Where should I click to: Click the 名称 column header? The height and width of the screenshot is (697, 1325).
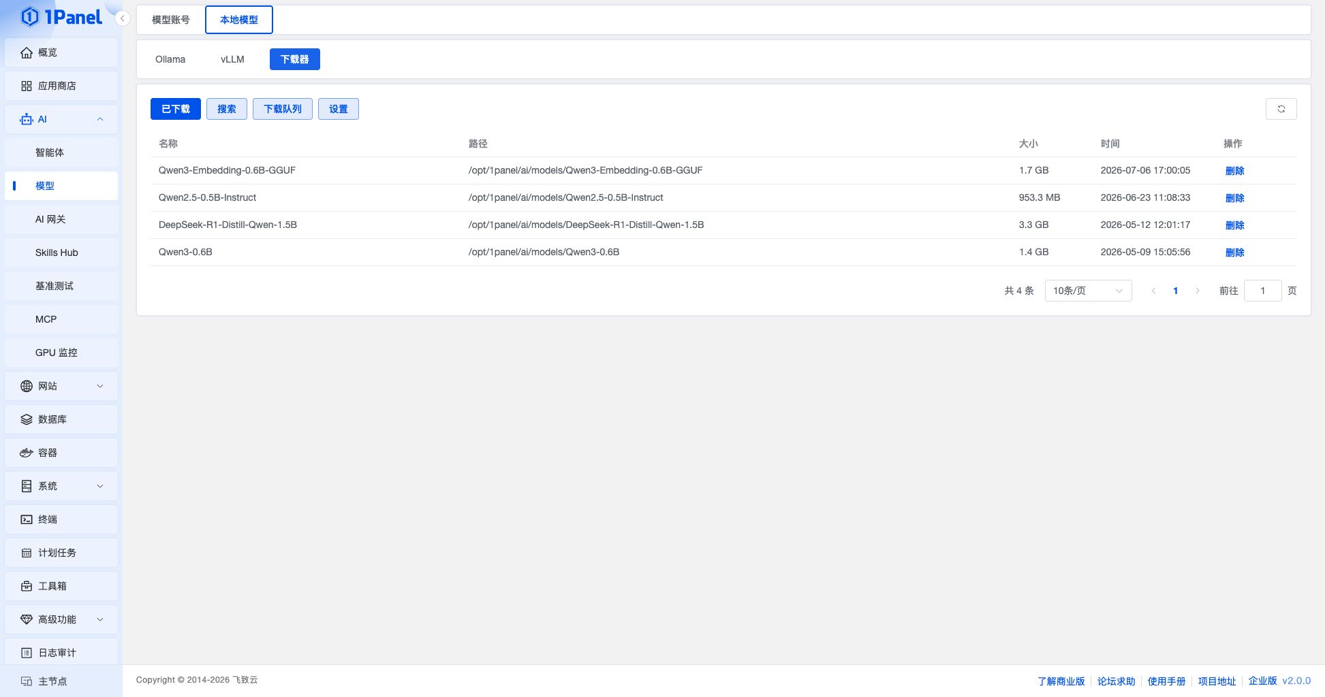point(168,144)
